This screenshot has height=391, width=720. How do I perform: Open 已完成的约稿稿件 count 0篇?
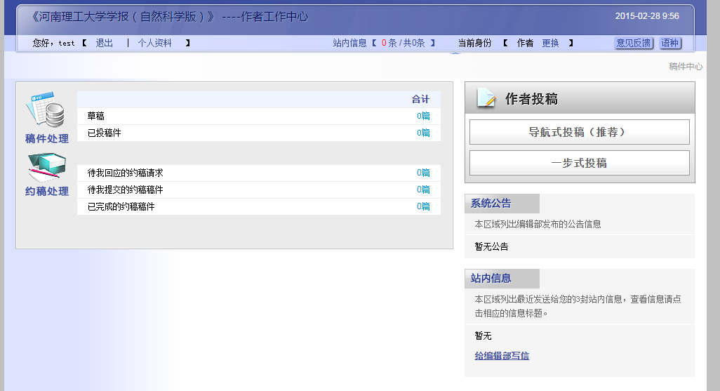pos(423,206)
